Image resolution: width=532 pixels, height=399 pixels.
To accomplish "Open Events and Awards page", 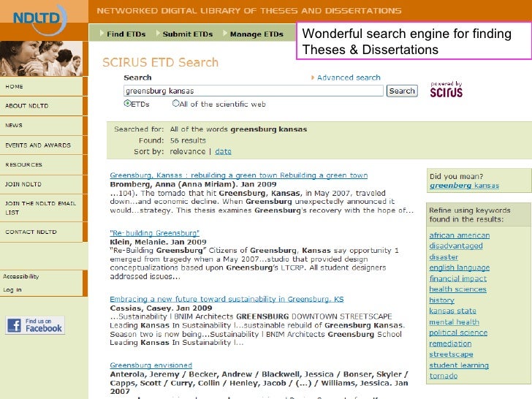I will coord(41,145).
